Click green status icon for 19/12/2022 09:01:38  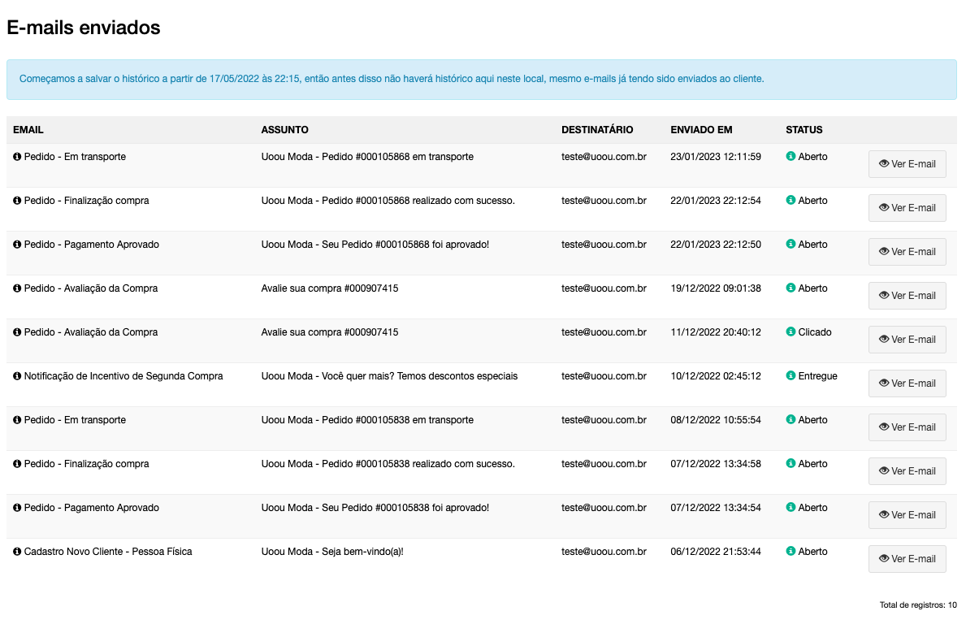[x=791, y=288]
